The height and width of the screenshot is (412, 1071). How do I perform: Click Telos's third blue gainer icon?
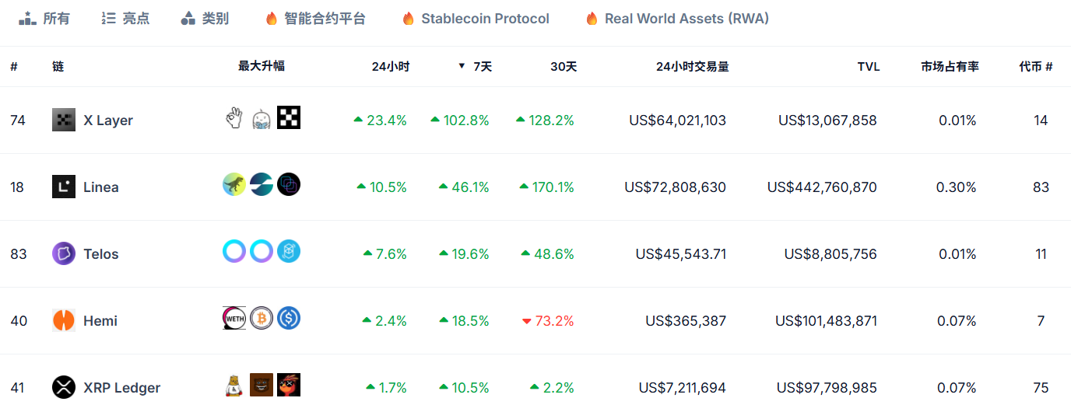coord(289,251)
